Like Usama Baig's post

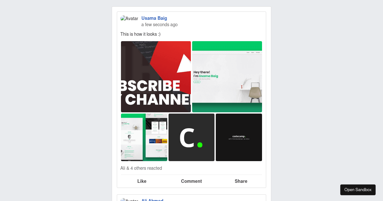click(142, 181)
